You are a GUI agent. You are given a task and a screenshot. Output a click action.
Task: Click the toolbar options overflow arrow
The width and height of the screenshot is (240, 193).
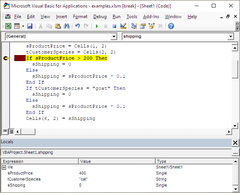point(237,26)
